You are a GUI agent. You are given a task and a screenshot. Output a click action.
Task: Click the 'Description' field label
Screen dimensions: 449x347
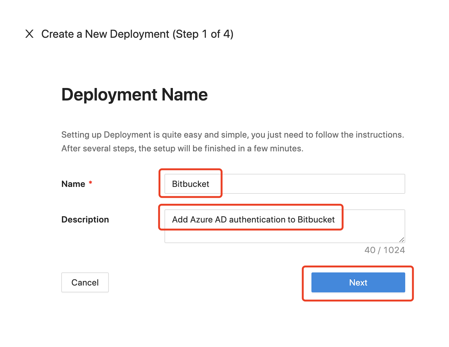pos(85,219)
